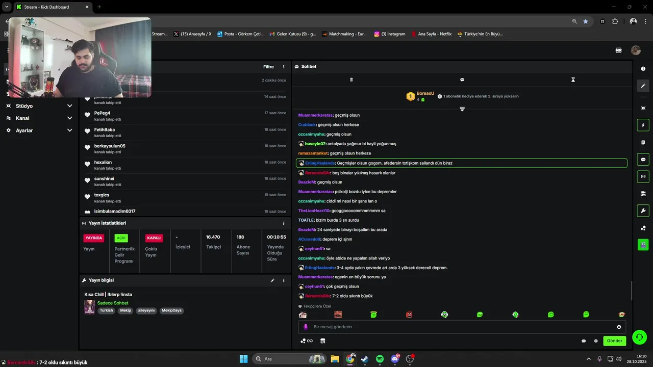Open the Filtre activity filter
Viewport: 653px width, 367px height.
[x=268, y=67]
